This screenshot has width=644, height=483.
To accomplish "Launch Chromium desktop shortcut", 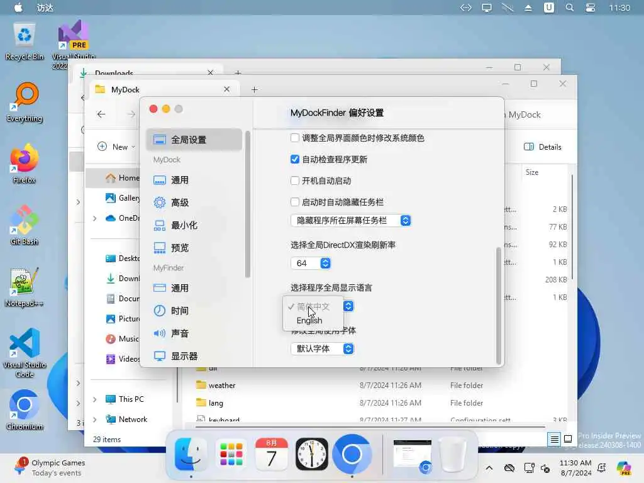I will (25, 410).
